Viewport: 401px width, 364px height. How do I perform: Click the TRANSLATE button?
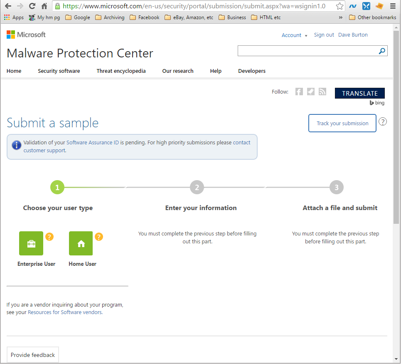click(359, 93)
